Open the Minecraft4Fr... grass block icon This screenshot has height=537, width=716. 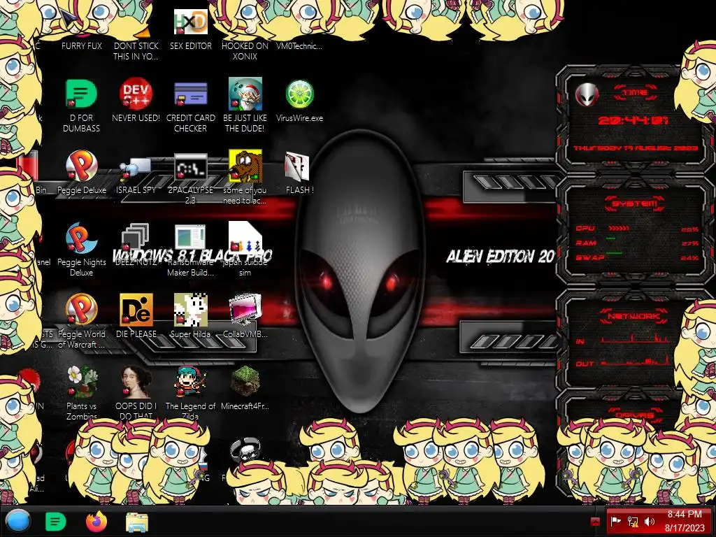[x=245, y=381]
